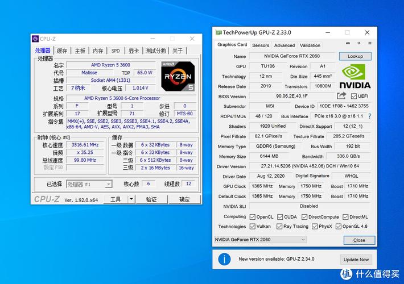Switch to the 测试分數 tab
Screen dimensions: 404x284
pos(155,51)
